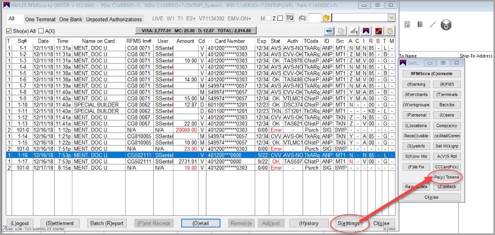Click the blue mountain logo toolbar icon
The image size is (495, 235).
tap(366, 31)
